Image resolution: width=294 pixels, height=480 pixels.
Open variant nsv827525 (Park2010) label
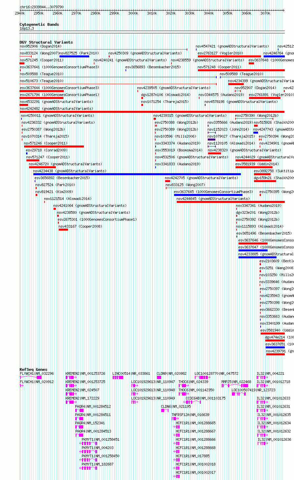pos(79,53)
